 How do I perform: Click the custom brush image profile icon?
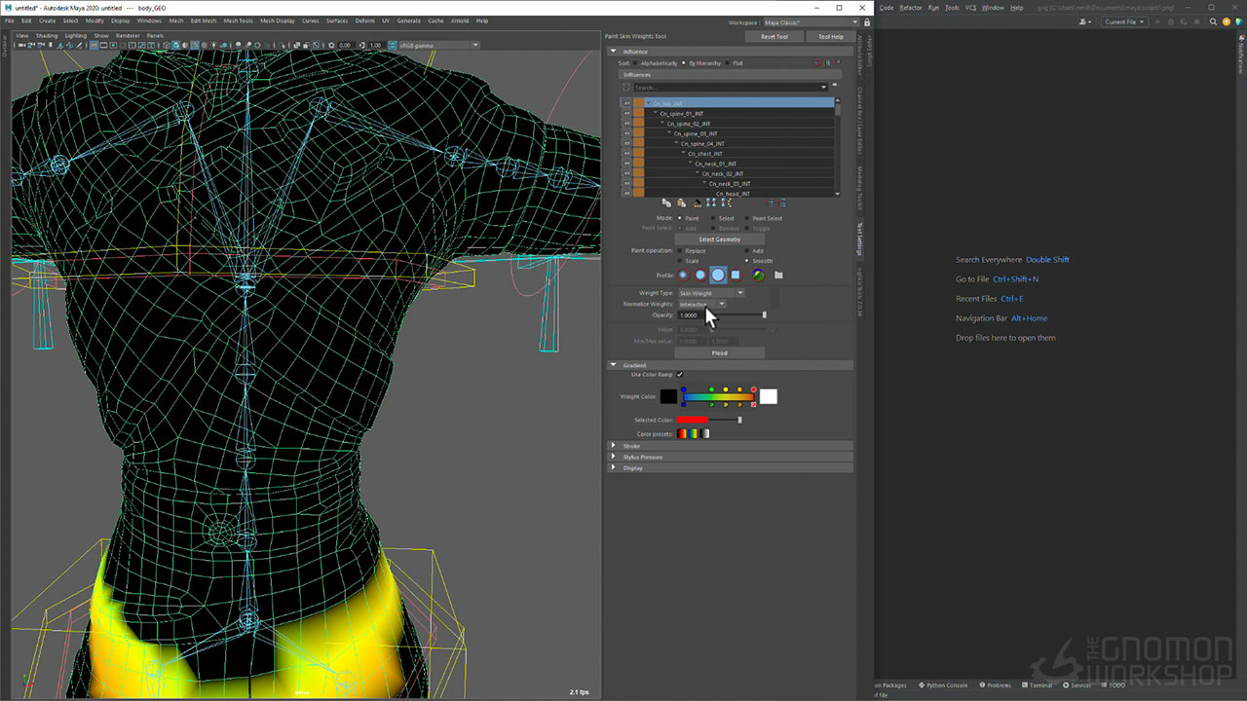[757, 276]
